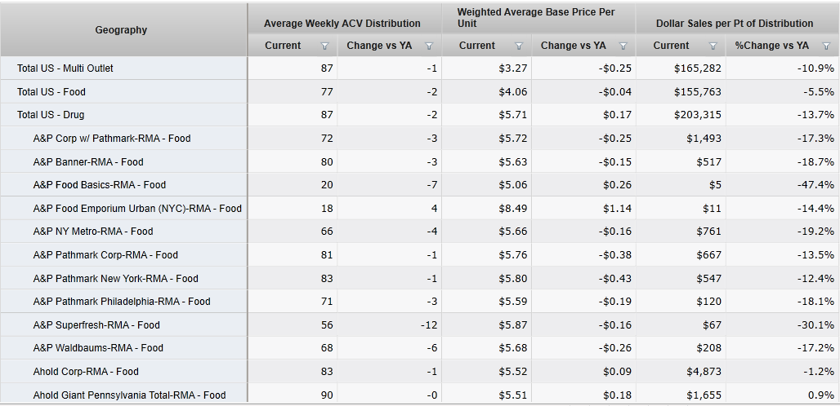Select the Total US - Multi Outlet row

click(x=65, y=68)
